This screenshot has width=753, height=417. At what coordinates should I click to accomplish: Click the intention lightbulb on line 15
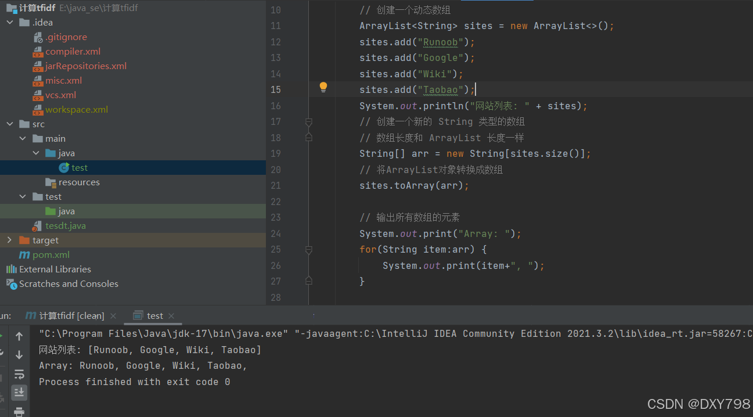pyautogui.click(x=323, y=87)
